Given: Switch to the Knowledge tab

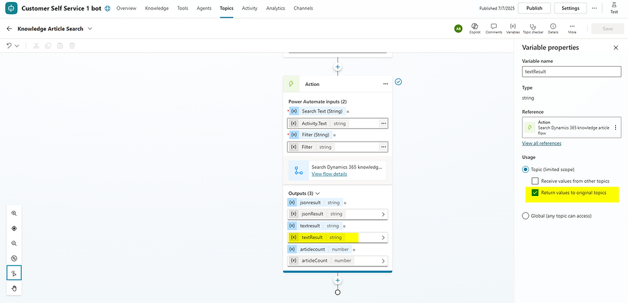Looking at the screenshot, I should (156, 8).
